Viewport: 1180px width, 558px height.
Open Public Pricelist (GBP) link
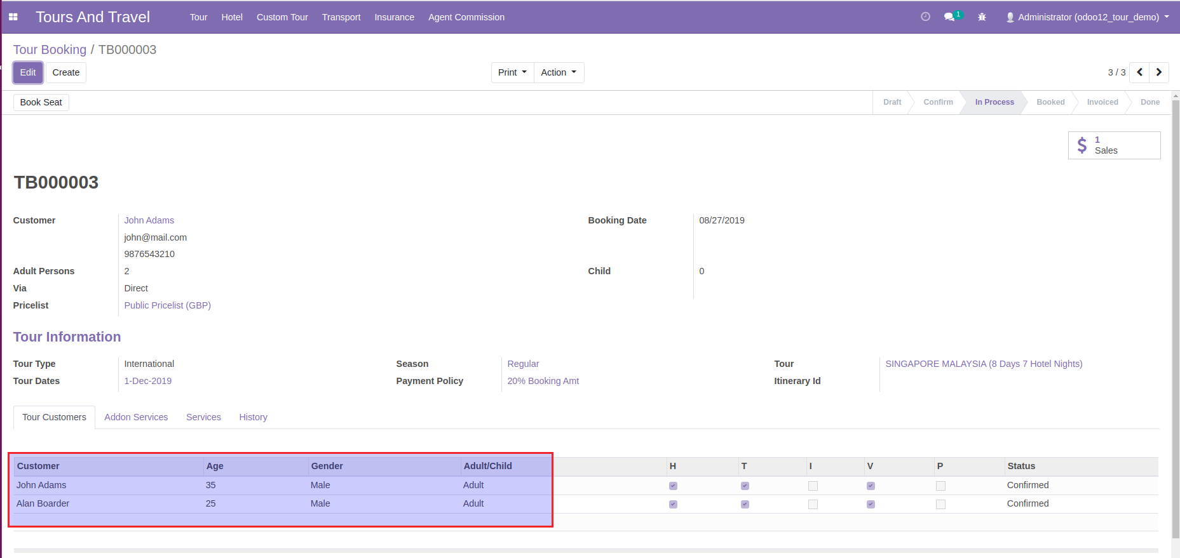(x=167, y=305)
